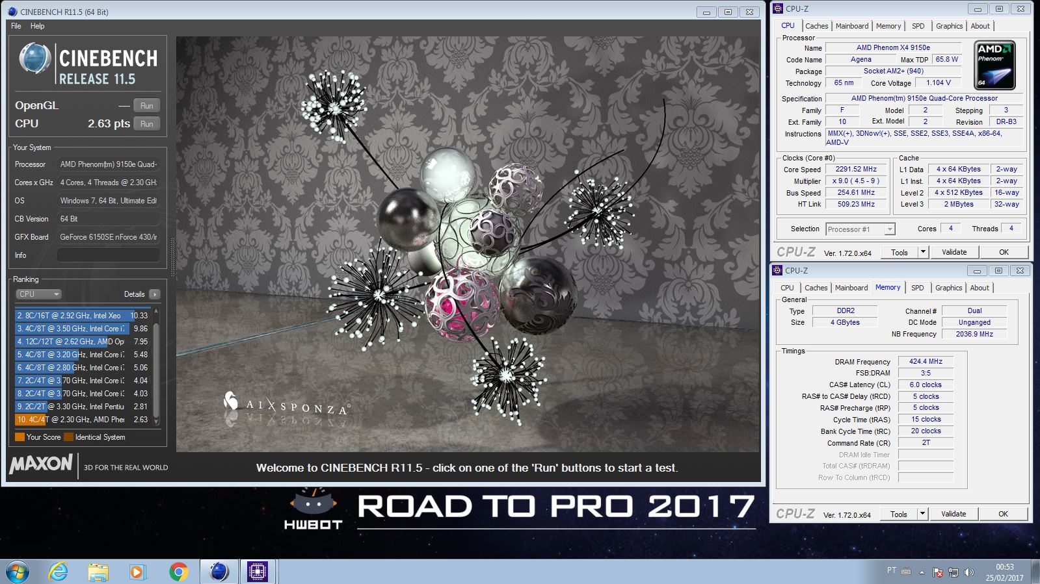The image size is (1040, 584).
Task: Open About tab in top CPU-Z
Action: coord(980,26)
